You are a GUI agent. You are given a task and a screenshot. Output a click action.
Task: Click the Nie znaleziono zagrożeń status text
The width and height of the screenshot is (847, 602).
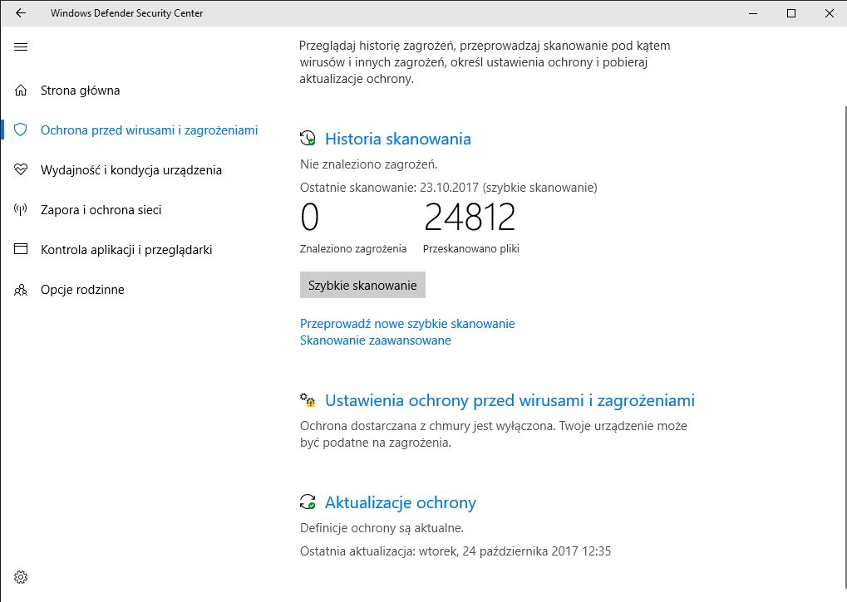point(368,164)
